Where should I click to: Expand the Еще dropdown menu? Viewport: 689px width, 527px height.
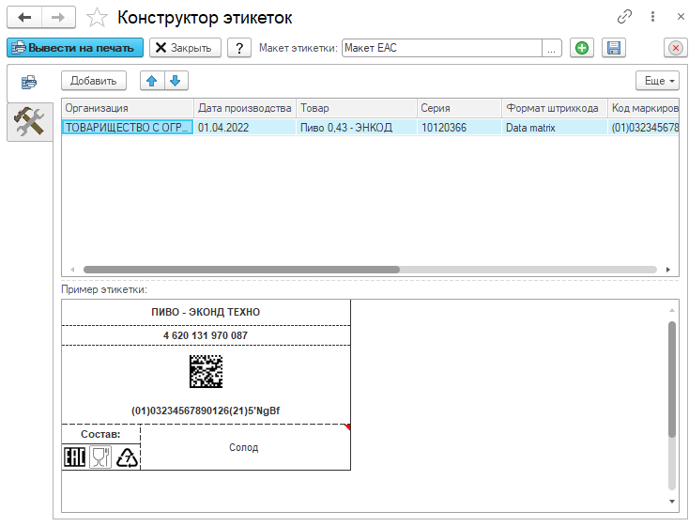tap(656, 81)
